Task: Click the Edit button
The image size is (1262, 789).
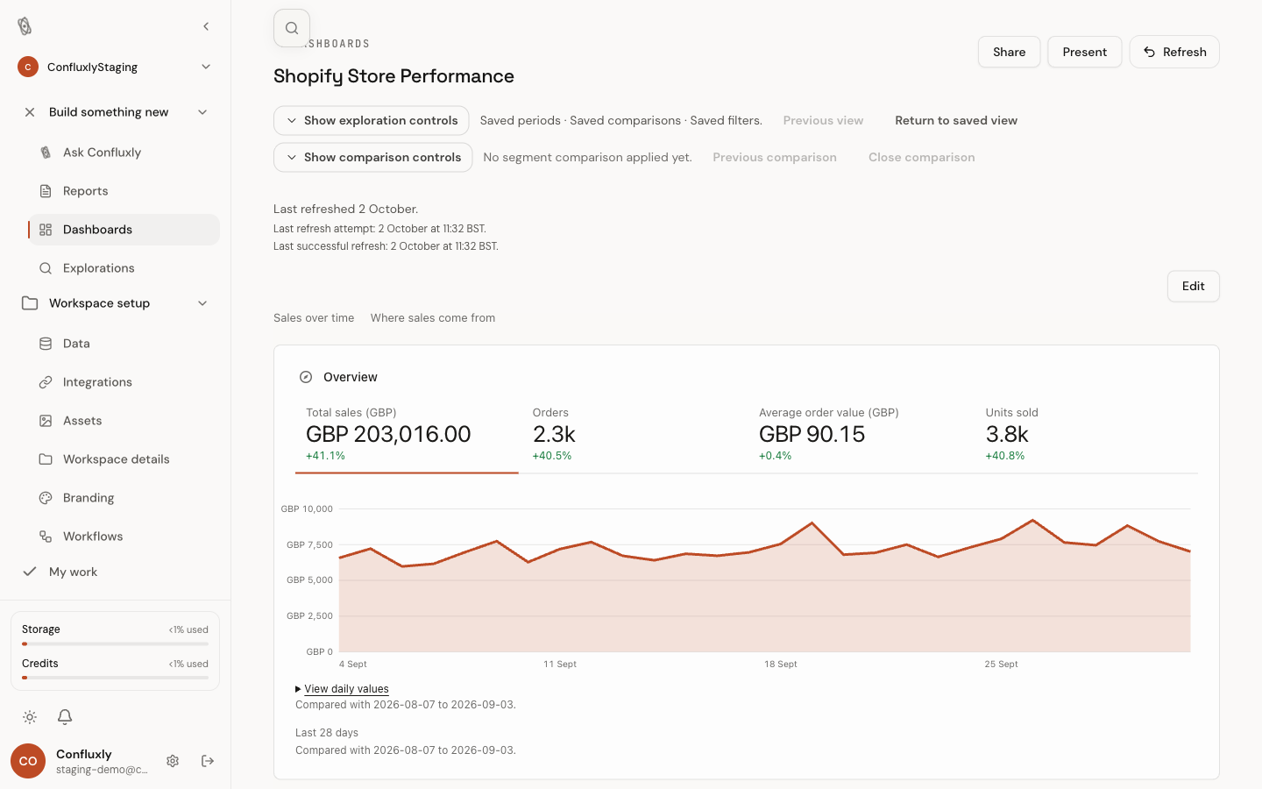Action: click(1193, 286)
